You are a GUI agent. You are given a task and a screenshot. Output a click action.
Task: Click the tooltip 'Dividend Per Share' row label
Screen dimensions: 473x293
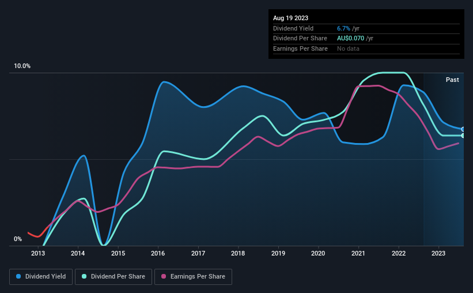coord(300,39)
